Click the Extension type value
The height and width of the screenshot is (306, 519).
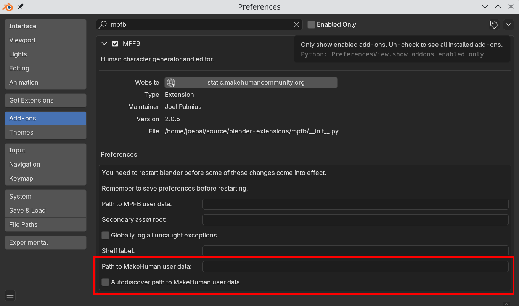point(179,95)
